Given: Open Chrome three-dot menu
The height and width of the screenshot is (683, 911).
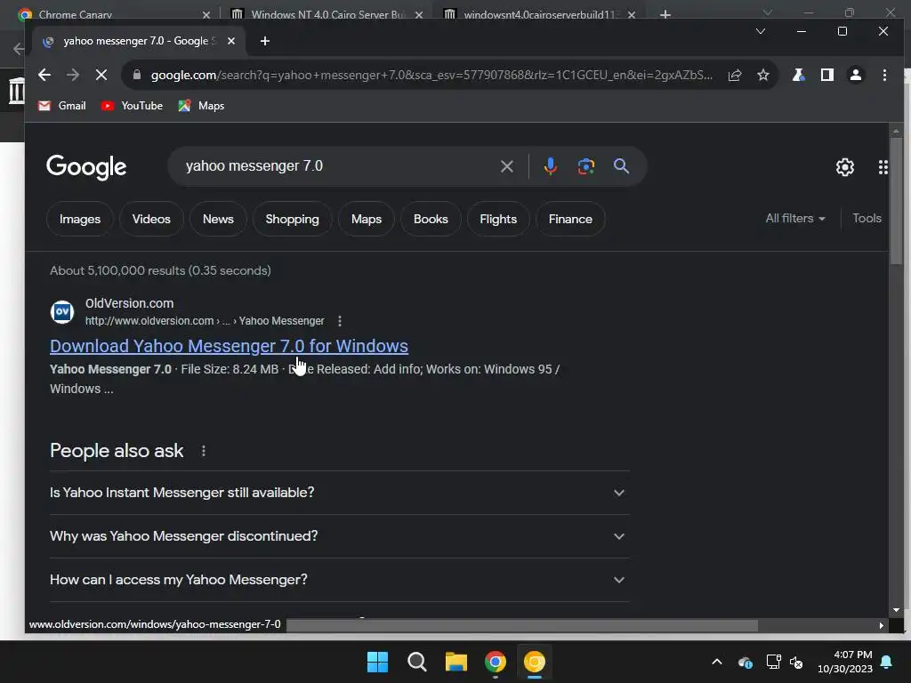Looking at the screenshot, I should tap(884, 75).
